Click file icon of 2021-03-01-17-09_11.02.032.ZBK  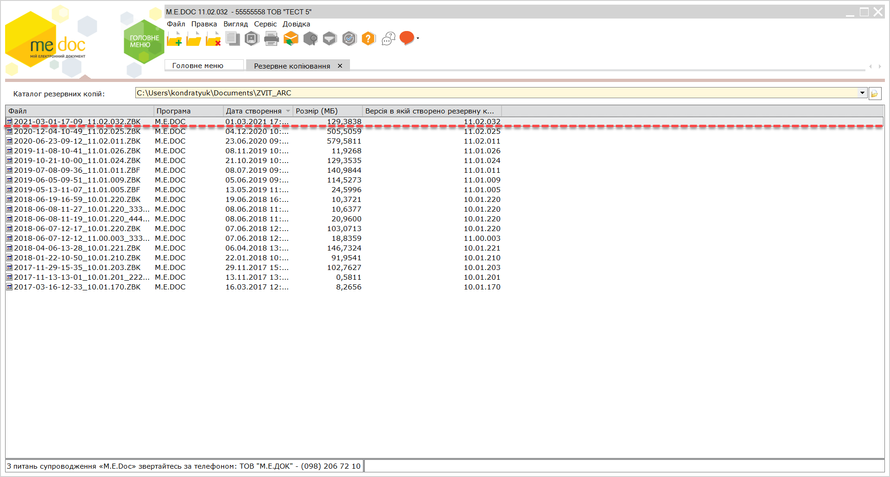(9, 122)
